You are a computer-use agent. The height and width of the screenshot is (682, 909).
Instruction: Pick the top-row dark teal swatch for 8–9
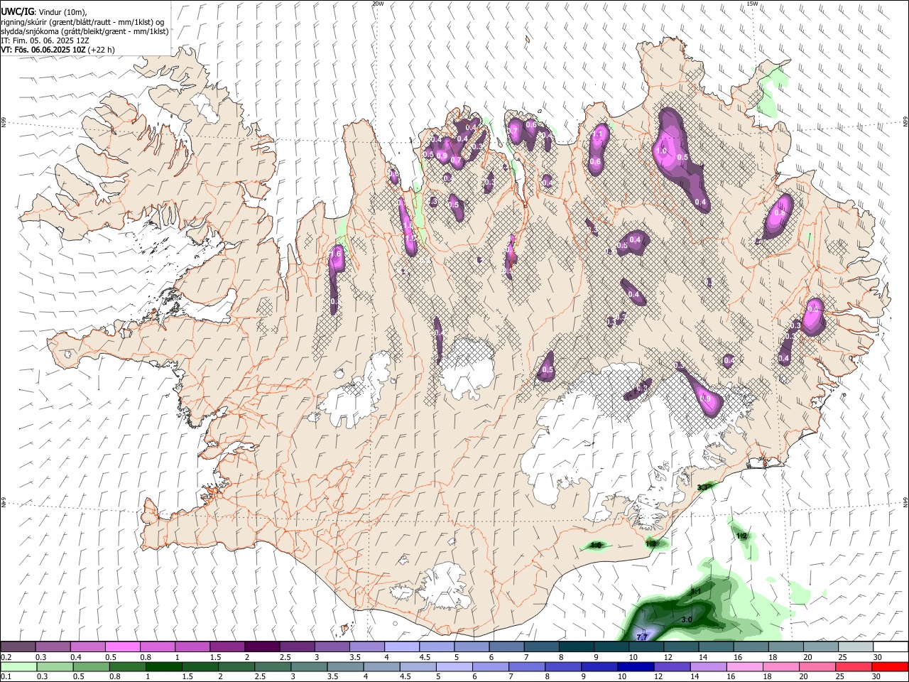click(x=577, y=647)
